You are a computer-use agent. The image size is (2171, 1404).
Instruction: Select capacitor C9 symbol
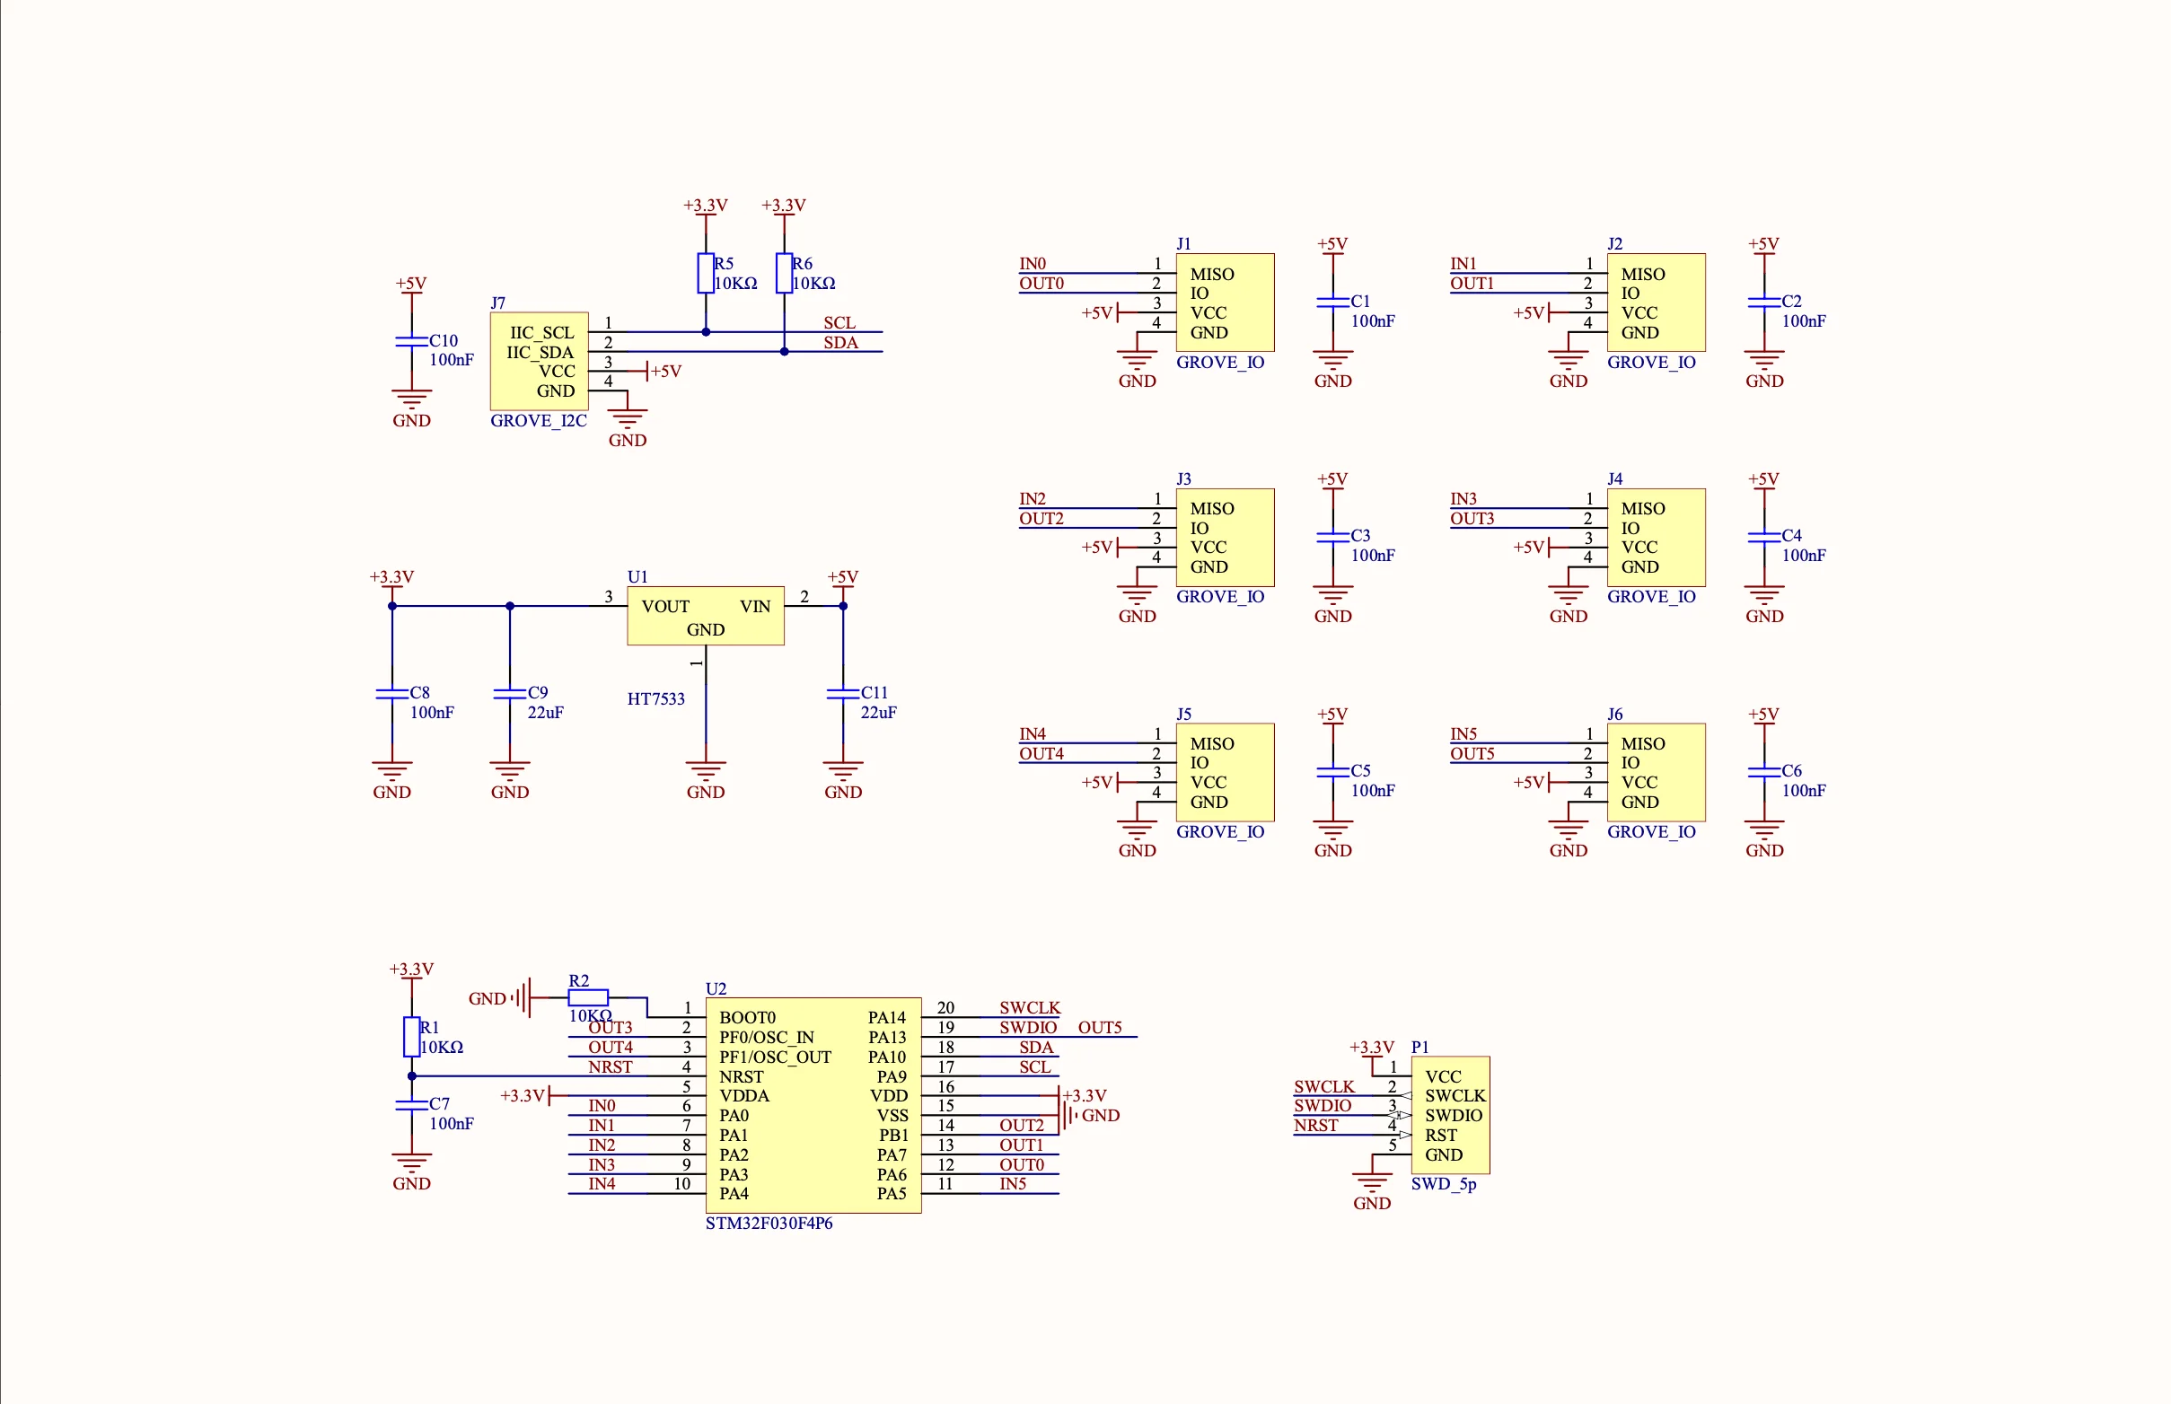tap(510, 694)
